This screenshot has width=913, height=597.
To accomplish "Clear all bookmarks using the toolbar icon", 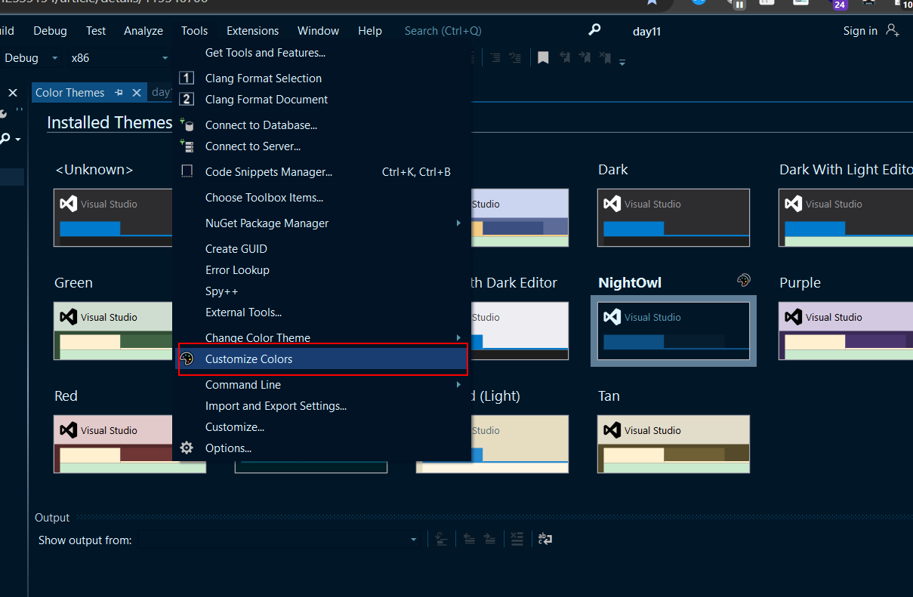I will coord(605,57).
